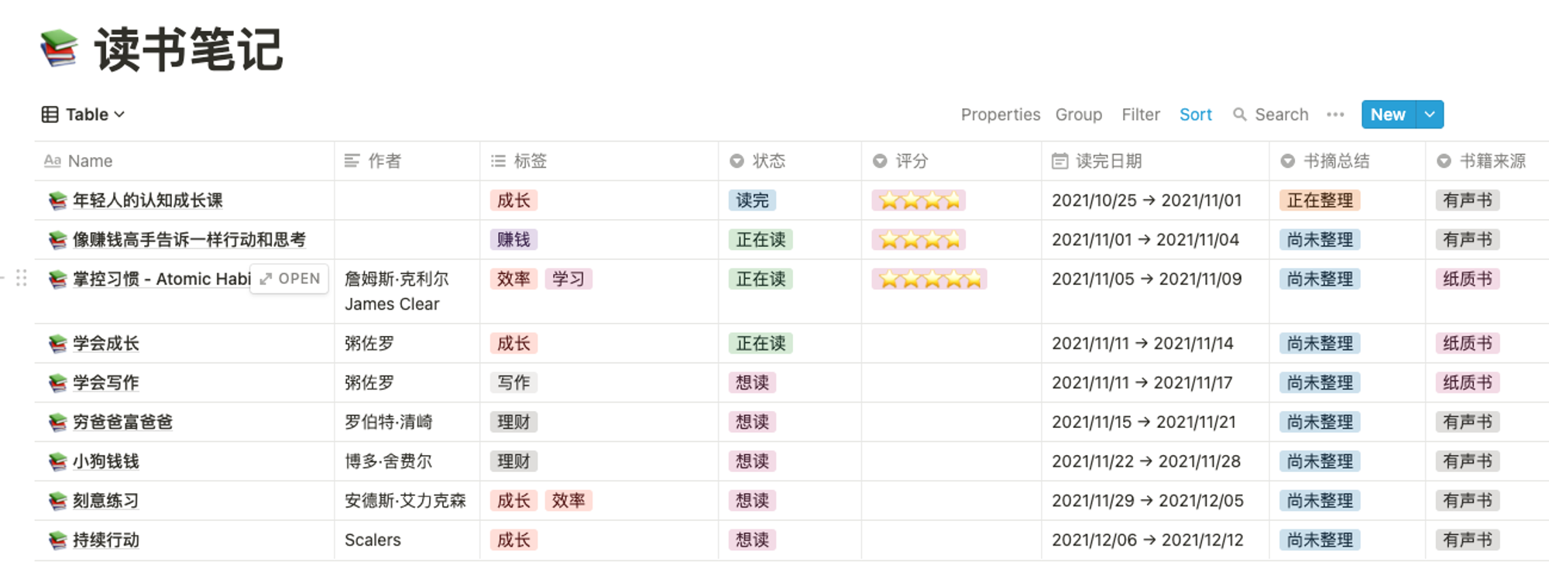Image resolution: width=1549 pixels, height=572 pixels.
Task: Open Properties settings
Action: click(1001, 115)
